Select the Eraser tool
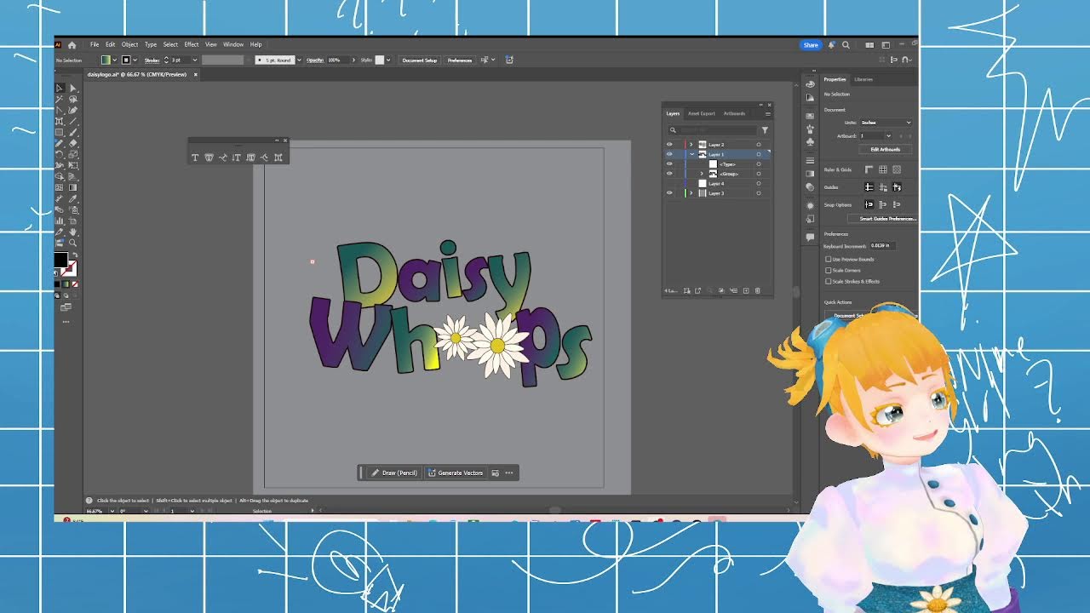The height and width of the screenshot is (613, 1090). 73,143
